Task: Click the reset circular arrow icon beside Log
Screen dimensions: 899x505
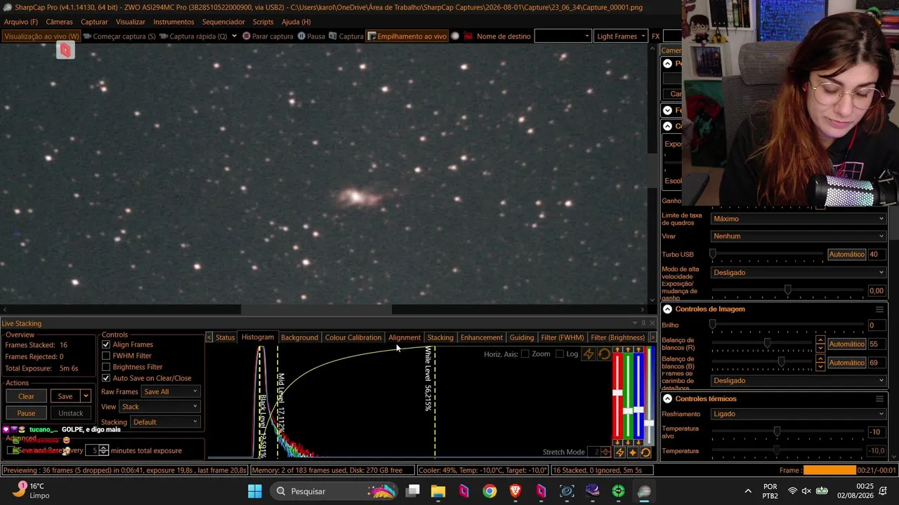Action: click(x=604, y=354)
